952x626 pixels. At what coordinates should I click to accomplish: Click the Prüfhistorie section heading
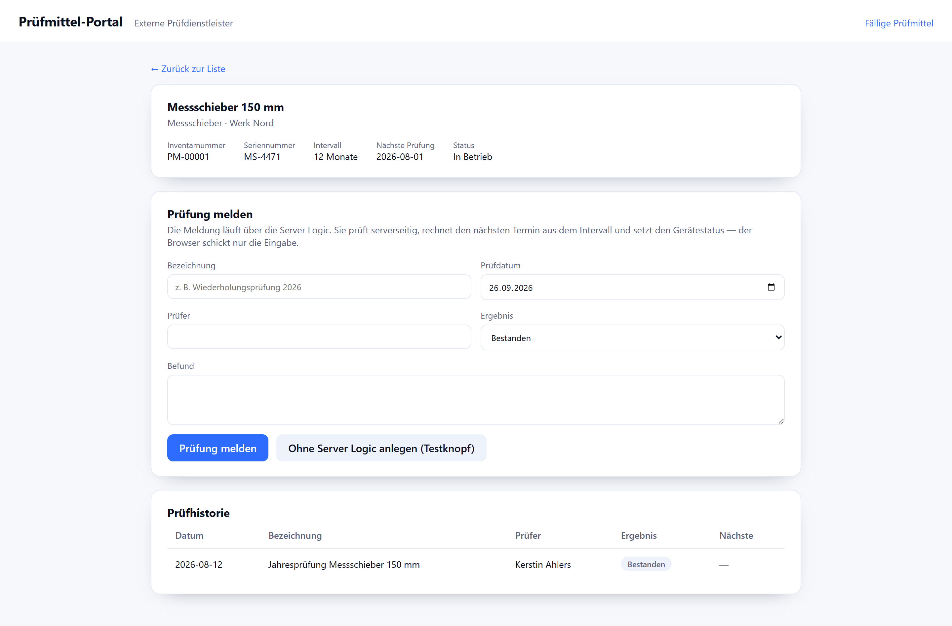point(198,513)
